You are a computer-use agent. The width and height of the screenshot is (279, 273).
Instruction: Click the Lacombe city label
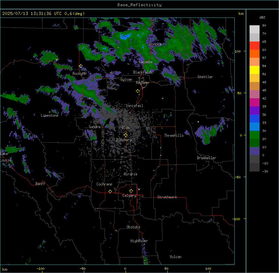[x=146, y=62]
